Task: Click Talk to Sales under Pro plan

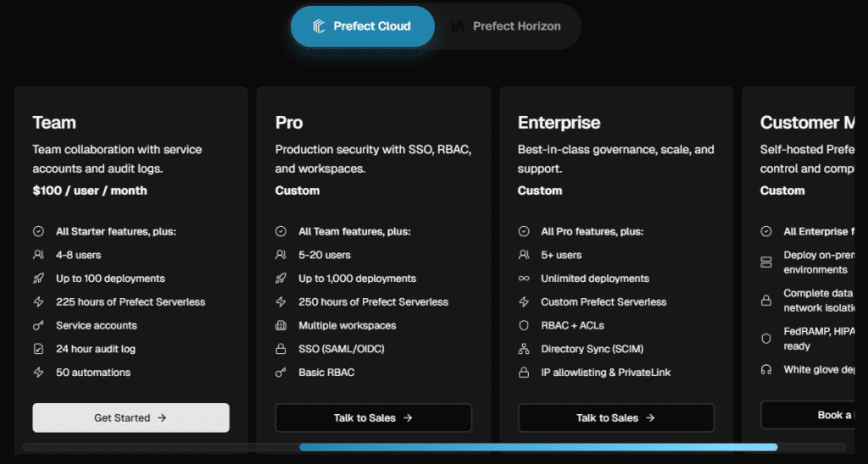Action: (x=373, y=417)
